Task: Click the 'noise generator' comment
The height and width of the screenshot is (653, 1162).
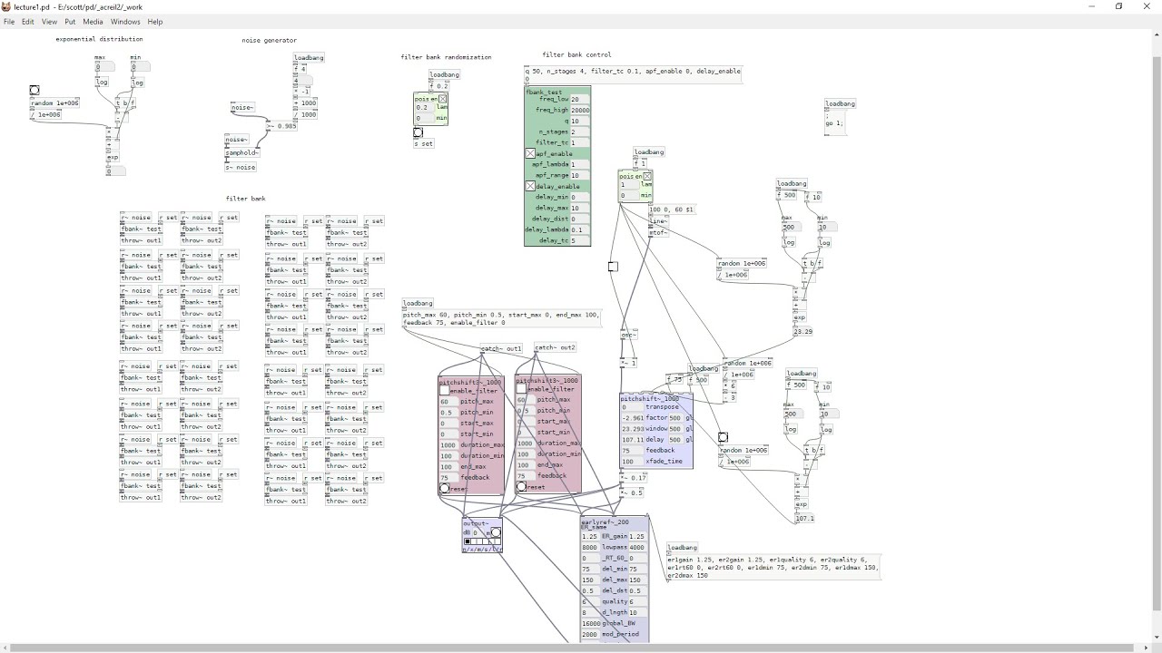Action: pyautogui.click(x=270, y=41)
